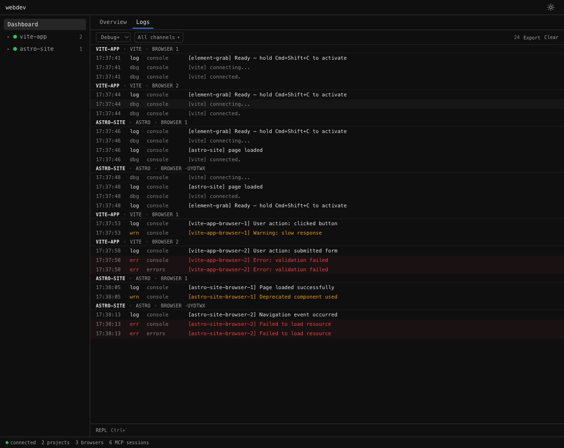Click the 'connected' status text
564x448 pixels.
click(x=23, y=442)
